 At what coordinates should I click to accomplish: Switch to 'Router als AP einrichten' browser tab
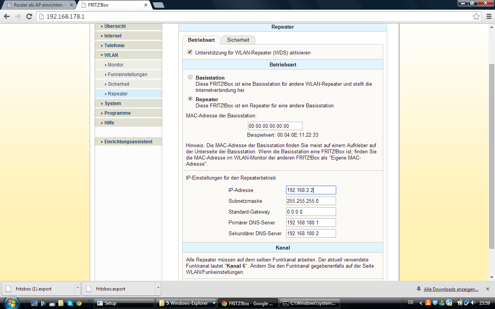[38, 5]
